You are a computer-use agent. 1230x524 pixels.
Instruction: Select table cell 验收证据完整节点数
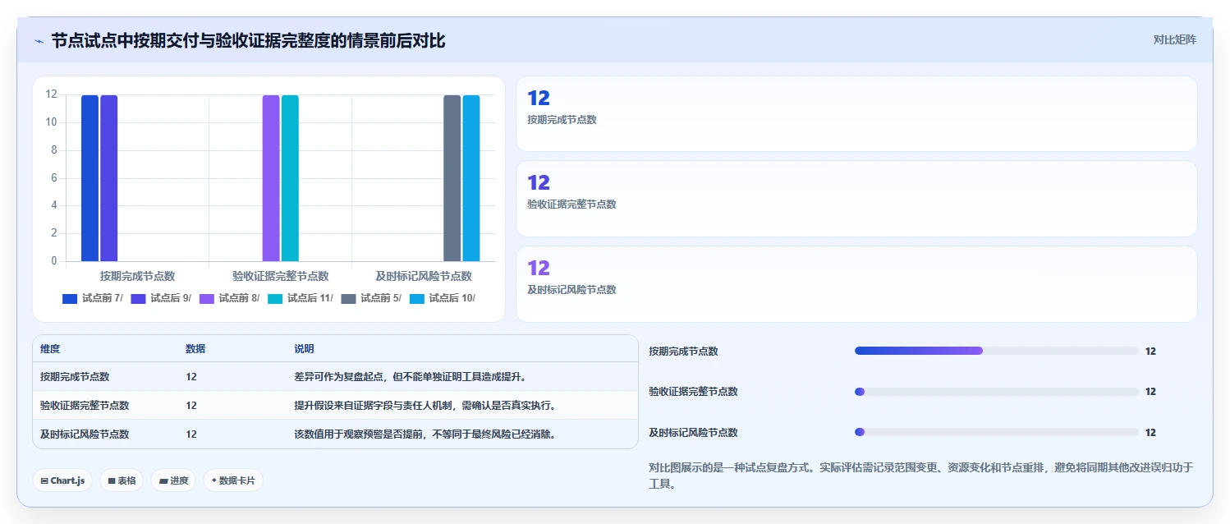point(85,406)
